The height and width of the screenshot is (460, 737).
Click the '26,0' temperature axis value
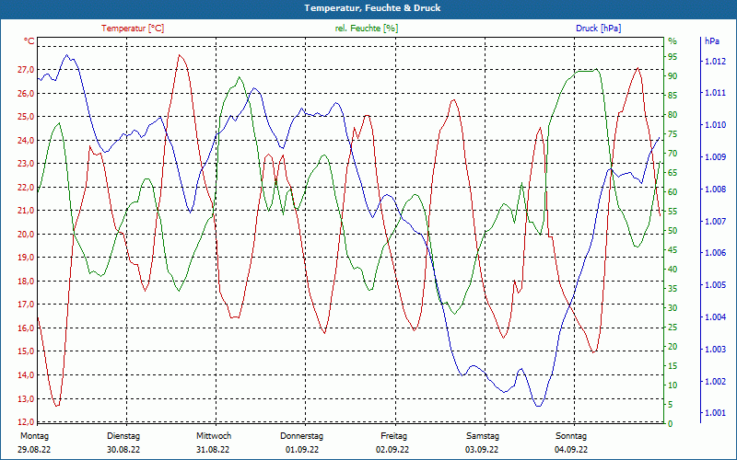point(26,93)
